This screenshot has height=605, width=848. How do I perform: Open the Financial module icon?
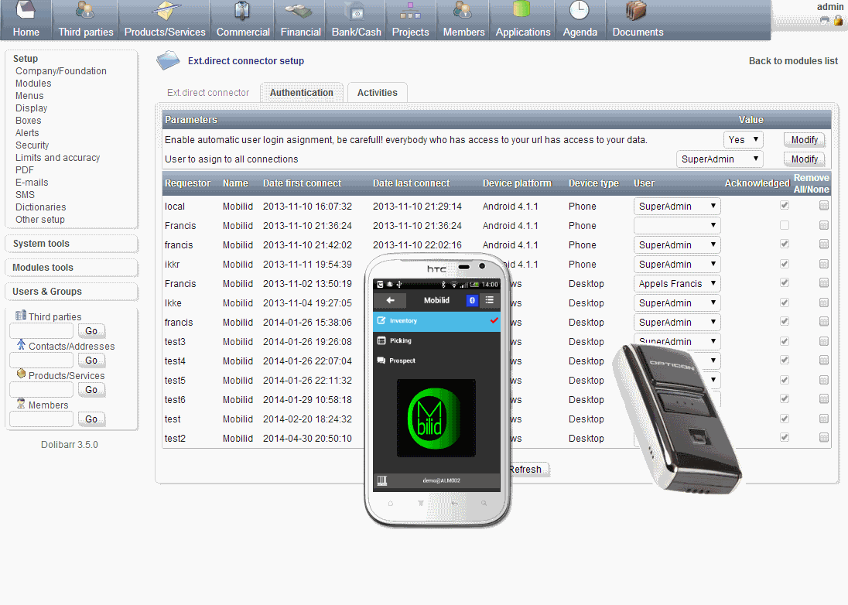tap(300, 12)
